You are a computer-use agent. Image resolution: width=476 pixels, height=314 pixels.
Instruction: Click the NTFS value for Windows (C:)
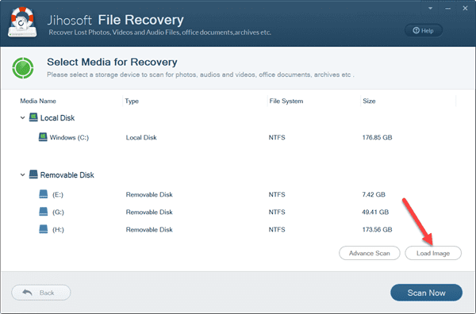277,137
